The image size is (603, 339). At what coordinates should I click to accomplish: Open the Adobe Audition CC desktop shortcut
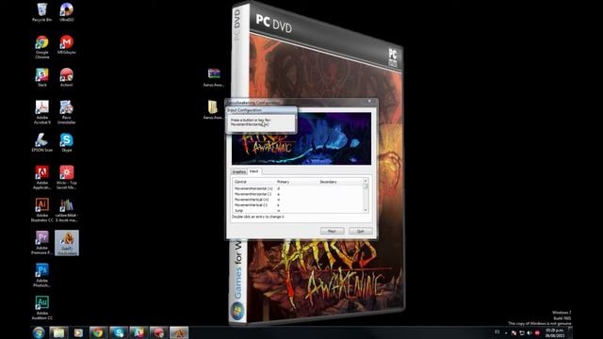pos(41,308)
